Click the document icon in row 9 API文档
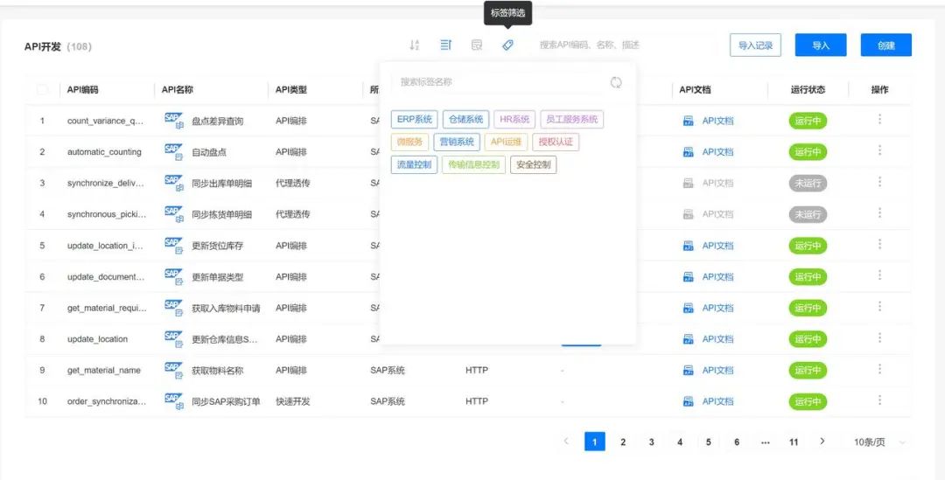Screen dimensions: 945x480 coord(689,371)
